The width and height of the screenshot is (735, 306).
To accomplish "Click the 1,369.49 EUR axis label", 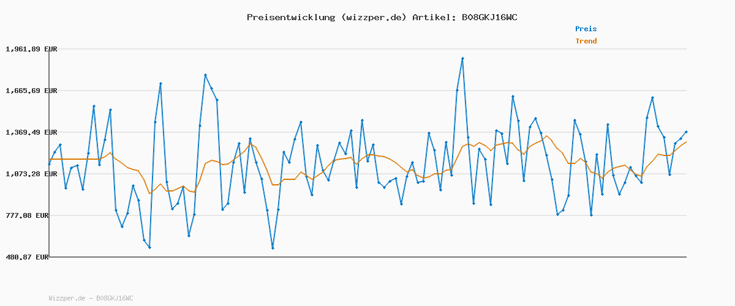I will (x=31, y=132).
